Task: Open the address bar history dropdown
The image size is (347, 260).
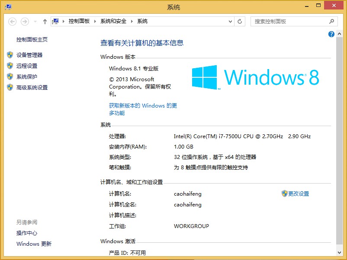Action: click(230, 22)
